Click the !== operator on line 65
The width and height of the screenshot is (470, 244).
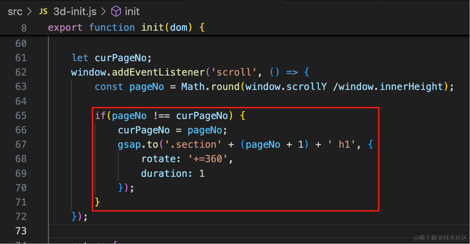[161, 116]
